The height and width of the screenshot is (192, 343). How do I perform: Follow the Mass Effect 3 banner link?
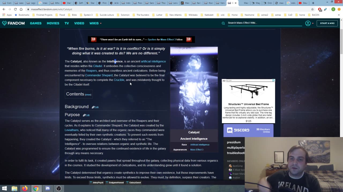click(168, 39)
